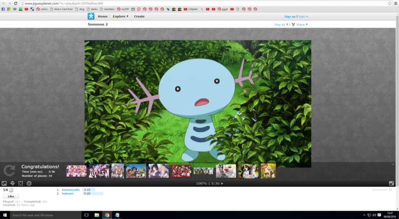
Task: Click the Sign in link
Action: (x=303, y=16)
